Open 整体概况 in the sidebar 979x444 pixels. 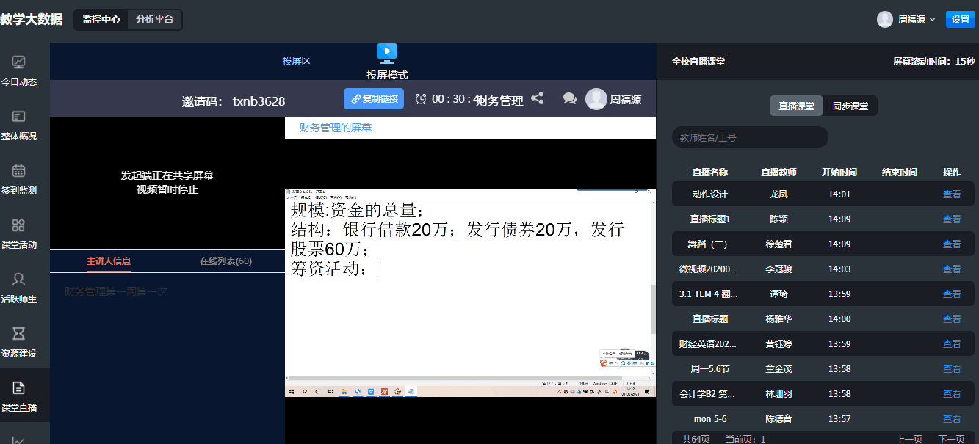(x=19, y=125)
